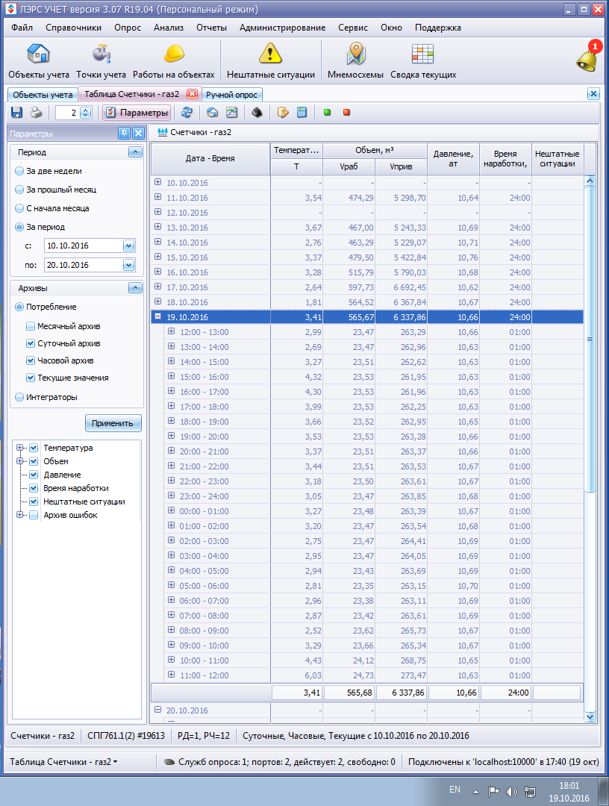Select За прошлый месяц period
609x806 pixels.
point(55,190)
